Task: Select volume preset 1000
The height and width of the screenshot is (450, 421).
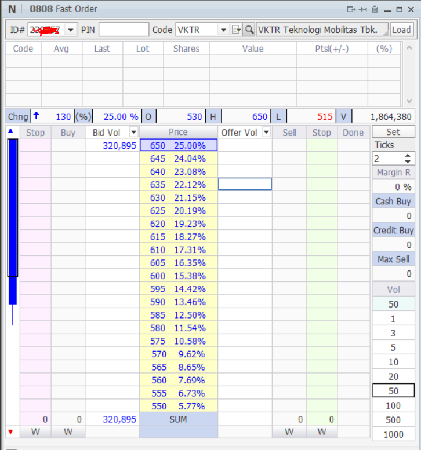Action: point(393,434)
